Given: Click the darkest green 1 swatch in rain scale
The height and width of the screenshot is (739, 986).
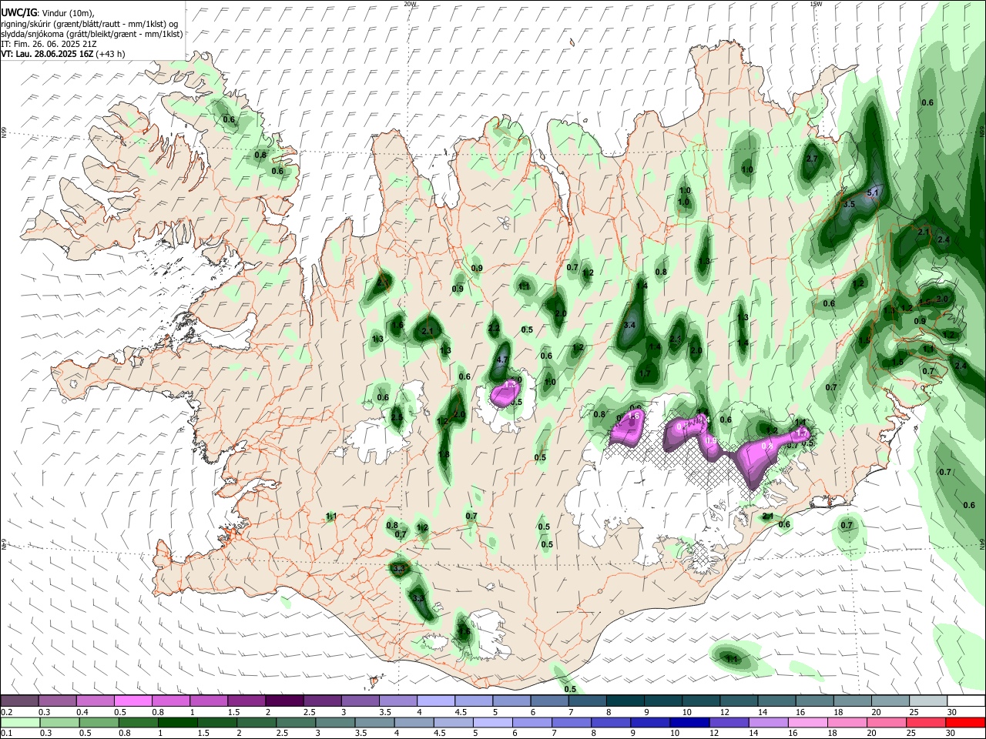Looking at the screenshot, I should point(177,722).
